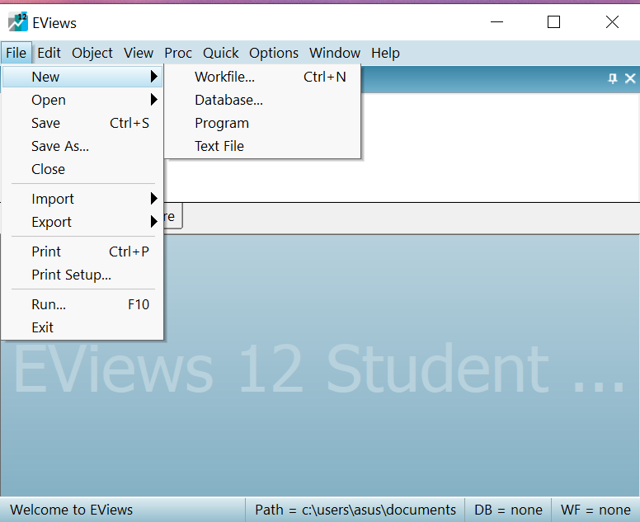The image size is (640, 522).
Task: Select Workfile... from New submenu
Action: (x=224, y=77)
